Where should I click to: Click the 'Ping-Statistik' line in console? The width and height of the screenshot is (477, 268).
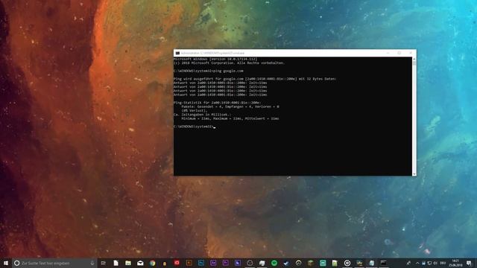[x=217, y=103]
